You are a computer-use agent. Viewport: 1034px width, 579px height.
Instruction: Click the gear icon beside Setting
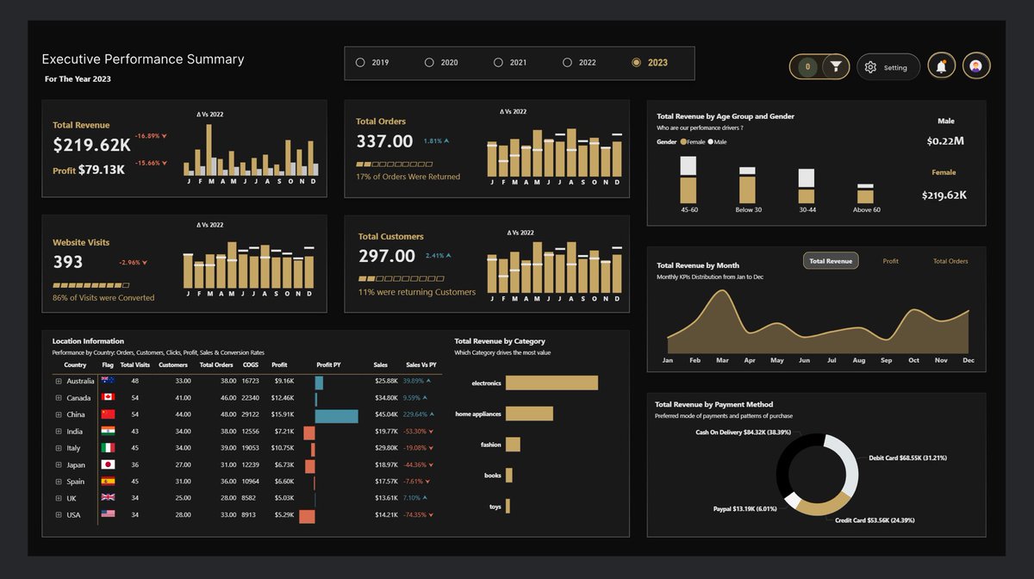tap(870, 67)
